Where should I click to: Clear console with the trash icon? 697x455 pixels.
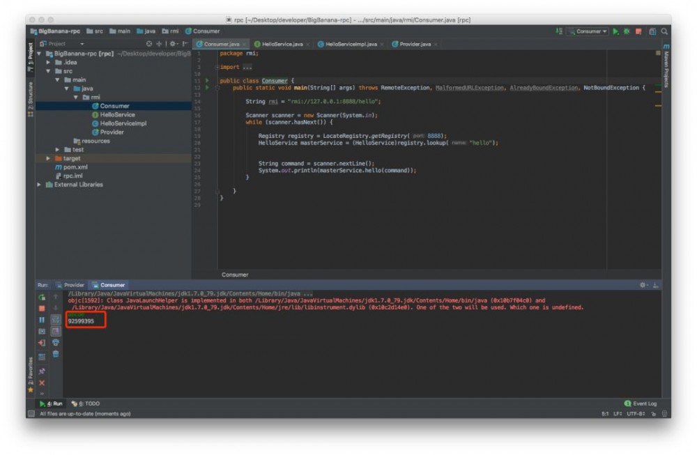click(x=56, y=354)
